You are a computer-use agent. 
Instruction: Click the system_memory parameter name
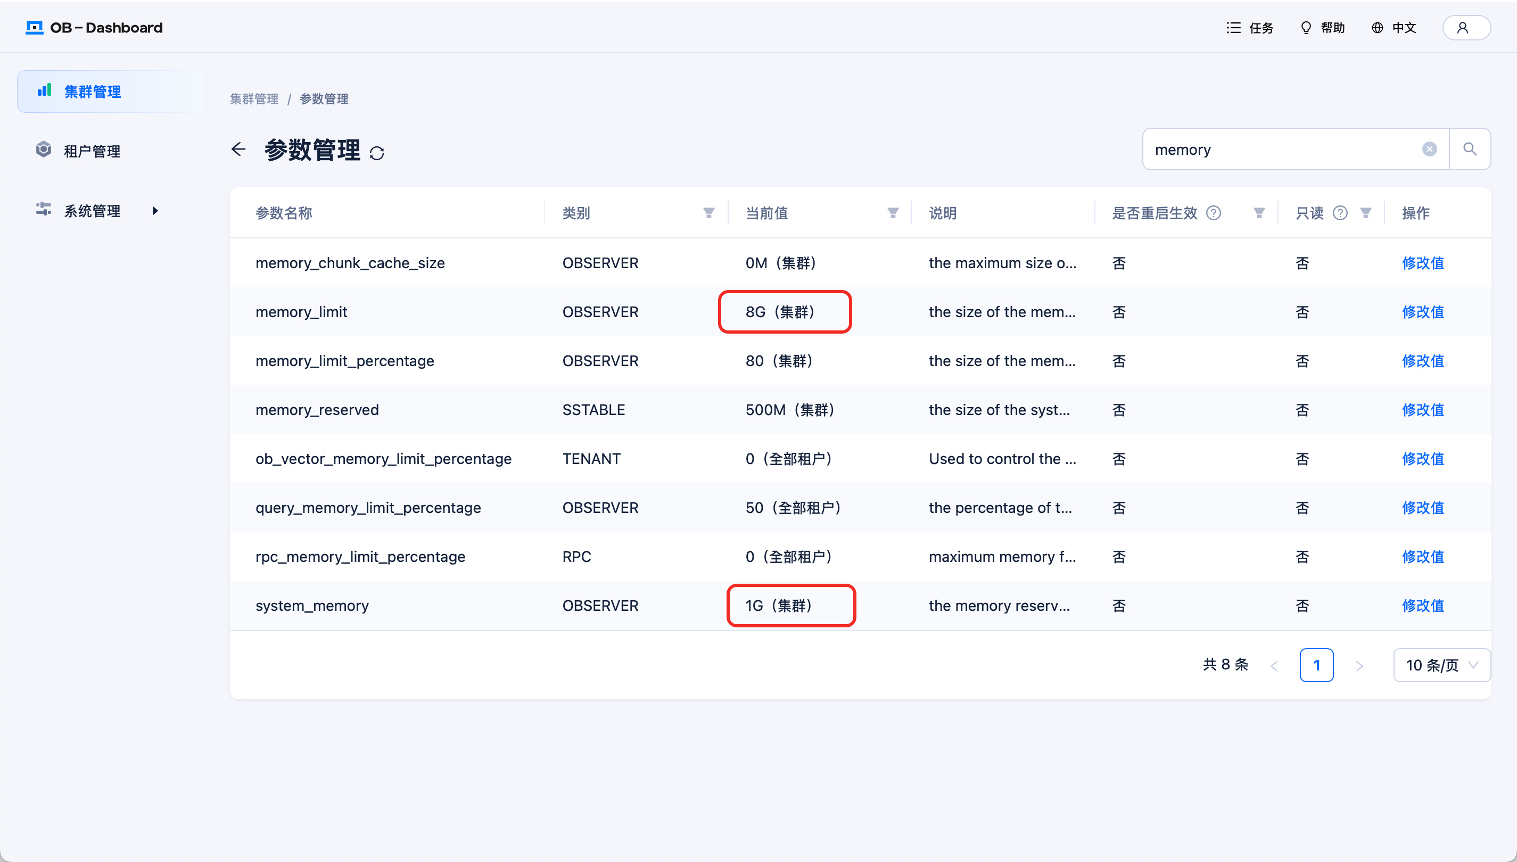click(312, 606)
